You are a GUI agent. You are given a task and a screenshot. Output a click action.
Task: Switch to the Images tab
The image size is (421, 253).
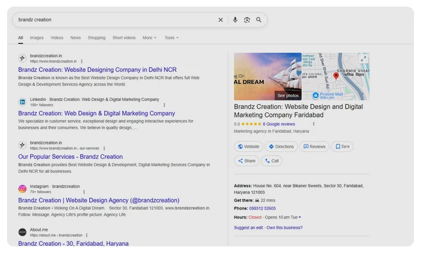tap(37, 38)
